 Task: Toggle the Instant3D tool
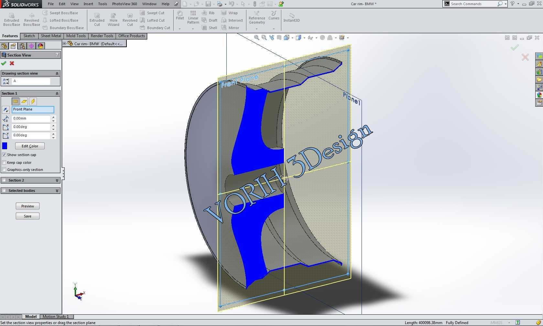(x=291, y=17)
